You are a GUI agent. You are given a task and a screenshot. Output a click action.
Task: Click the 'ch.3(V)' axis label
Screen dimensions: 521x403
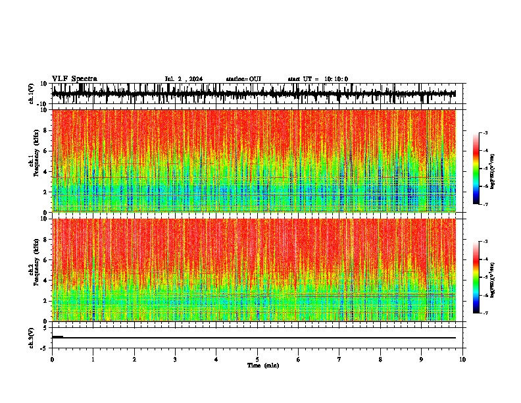(x=32, y=338)
